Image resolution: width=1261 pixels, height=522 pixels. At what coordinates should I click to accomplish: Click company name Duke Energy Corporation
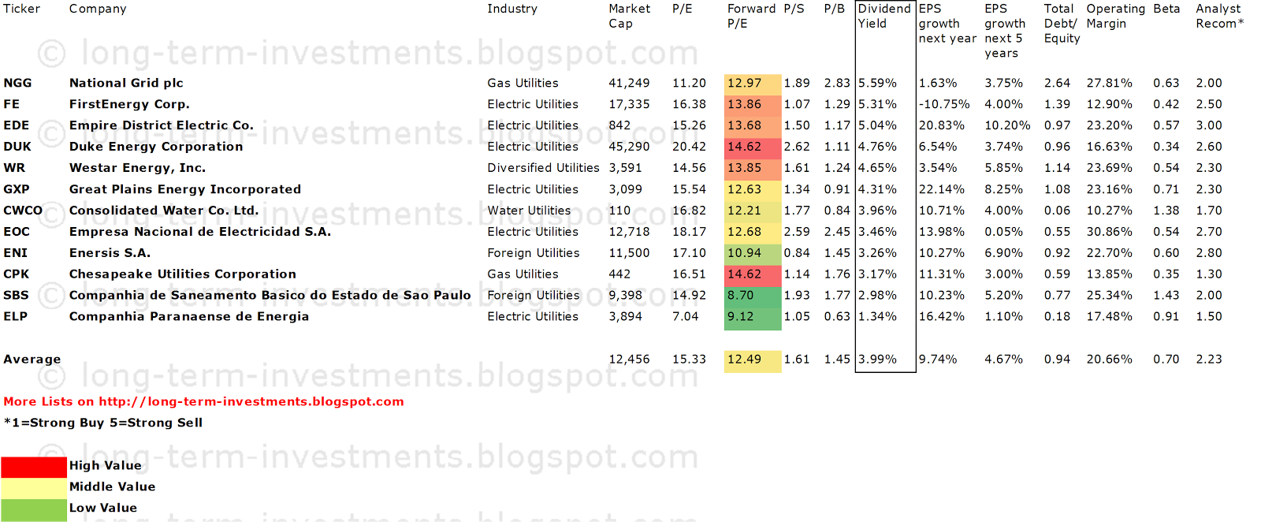[x=156, y=147]
